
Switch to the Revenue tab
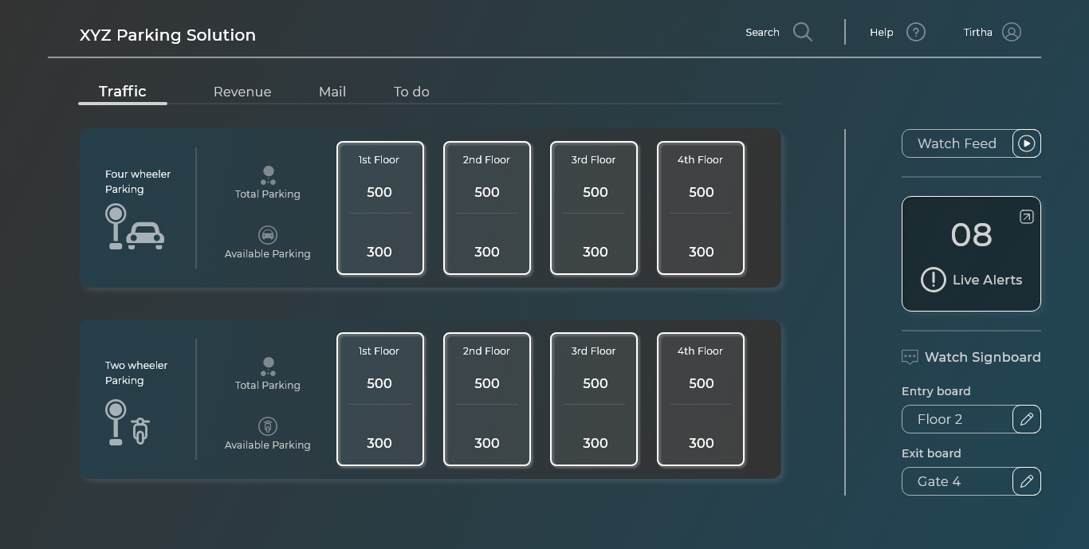click(242, 92)
